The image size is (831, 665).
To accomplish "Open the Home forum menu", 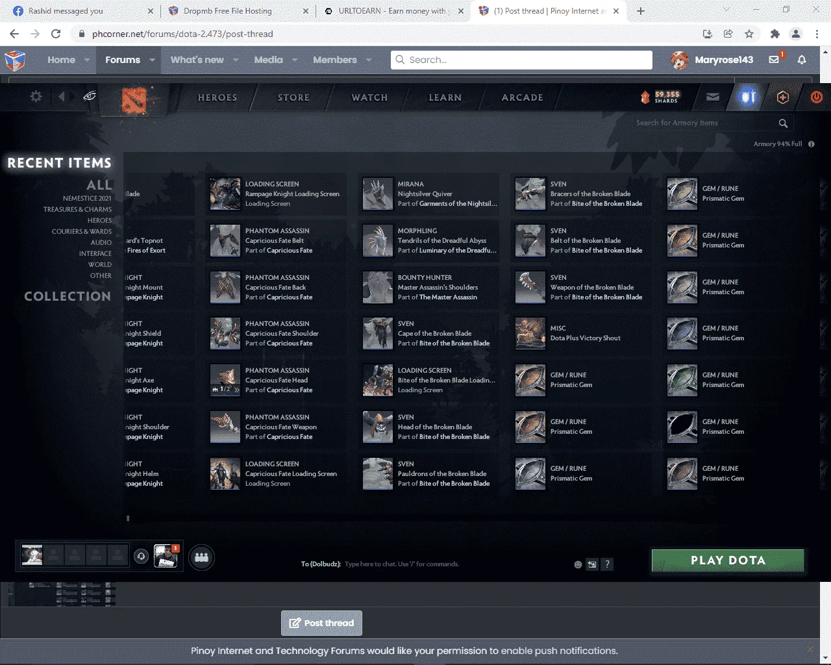I will tap(61, 60).
